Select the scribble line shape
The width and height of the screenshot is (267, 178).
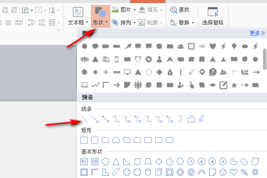coord(202,119)
